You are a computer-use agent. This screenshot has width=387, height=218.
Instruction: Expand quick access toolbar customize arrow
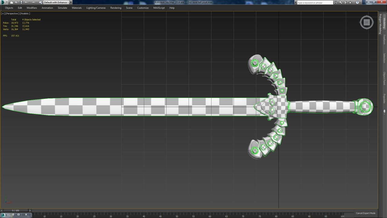click(x=71, y=2)
